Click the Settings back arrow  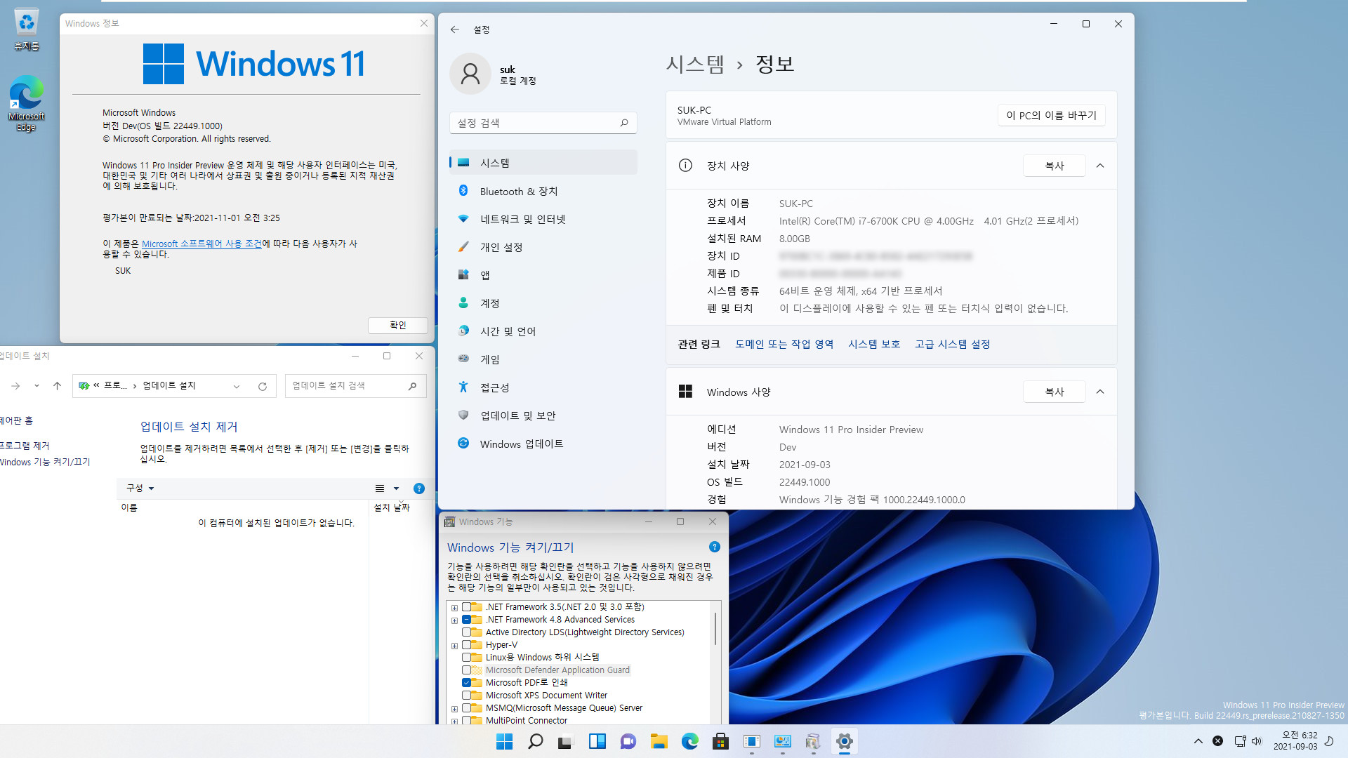coord(454,29)
